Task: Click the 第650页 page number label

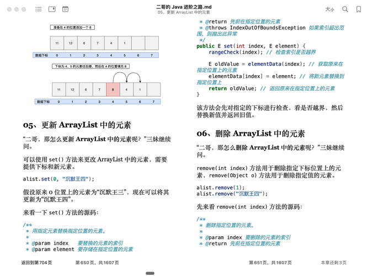Action: (97, 263)
